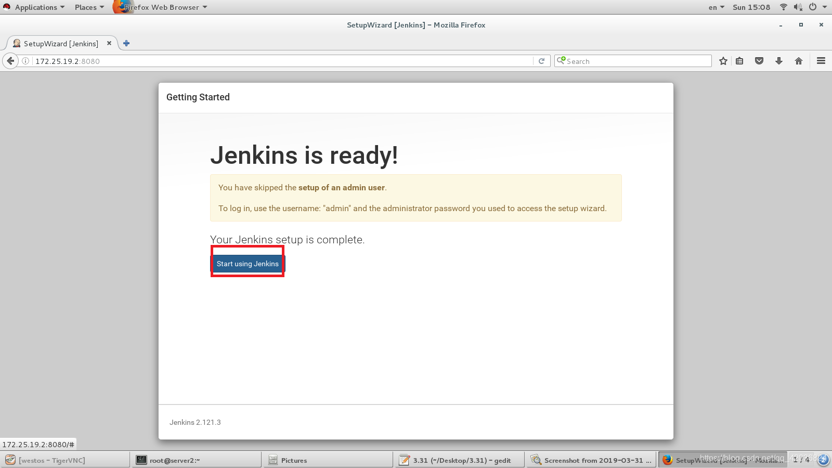The image size is (832, 468).
Task: Open the Pocket icon in toolbar
Action: pyautogui.click(x=759, y=61)
